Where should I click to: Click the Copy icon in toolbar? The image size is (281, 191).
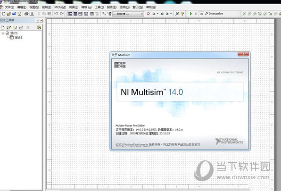(44, 14)
